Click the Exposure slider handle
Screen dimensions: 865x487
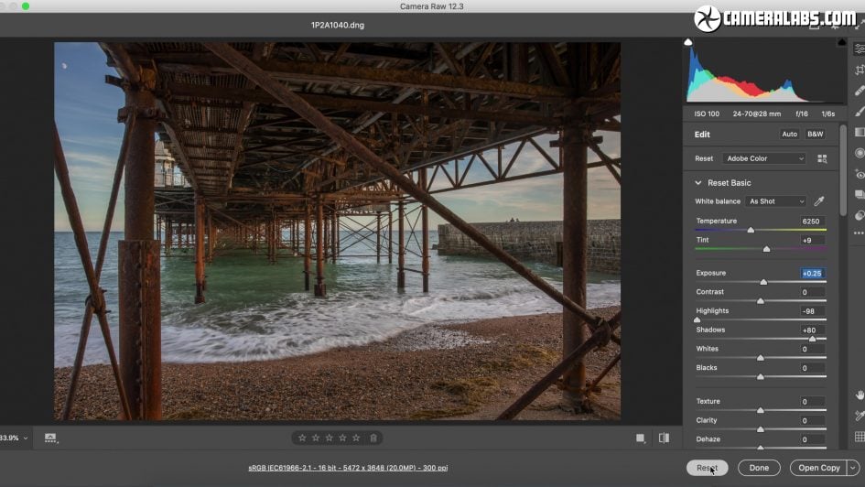click(763, 282)
